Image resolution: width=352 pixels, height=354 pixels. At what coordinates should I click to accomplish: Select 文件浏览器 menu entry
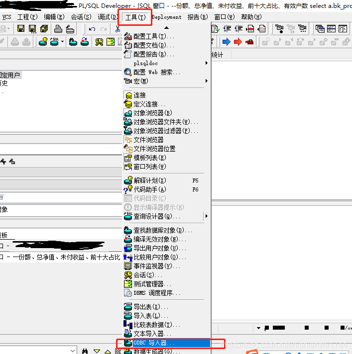click(x=167, y=140)
